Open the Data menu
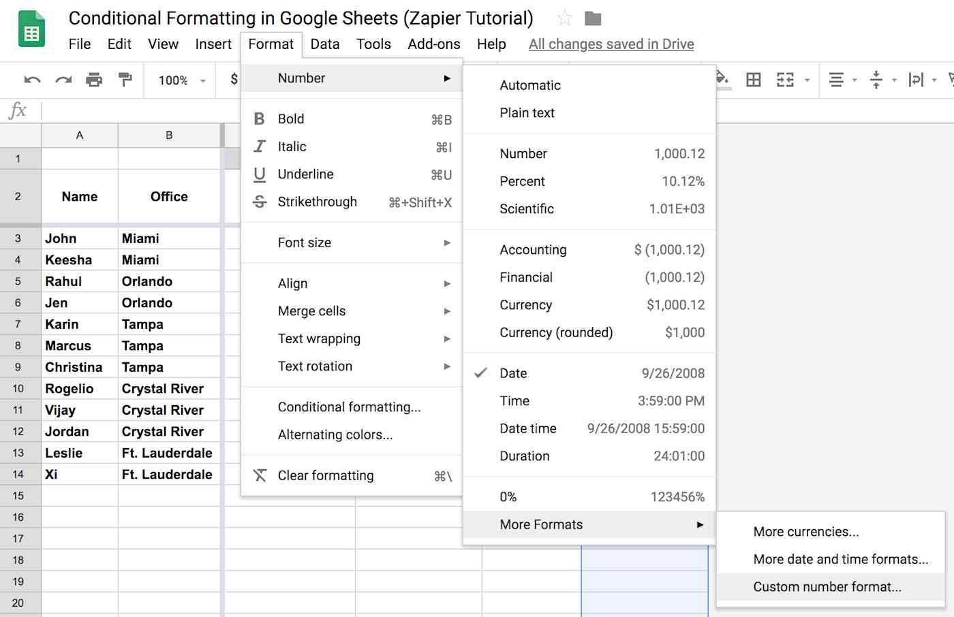The height and width of the screenshot is (617, 954). pos(325,44)
